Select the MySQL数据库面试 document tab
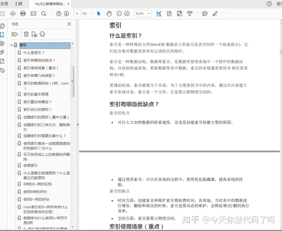The image size is (282, 231). 50,4
